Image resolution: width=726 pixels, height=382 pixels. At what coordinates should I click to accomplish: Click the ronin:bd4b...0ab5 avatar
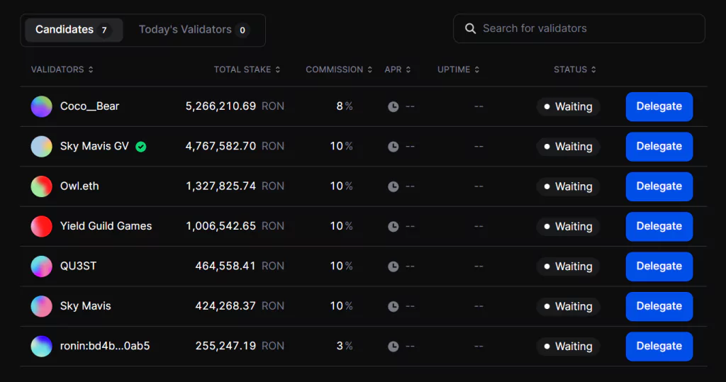coord(41,346)
